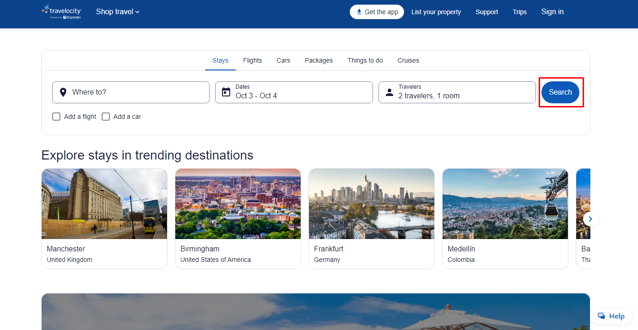Show next trending destinations with arrow
This screenshot has width=638, height=330.
(x=590, y=219)
